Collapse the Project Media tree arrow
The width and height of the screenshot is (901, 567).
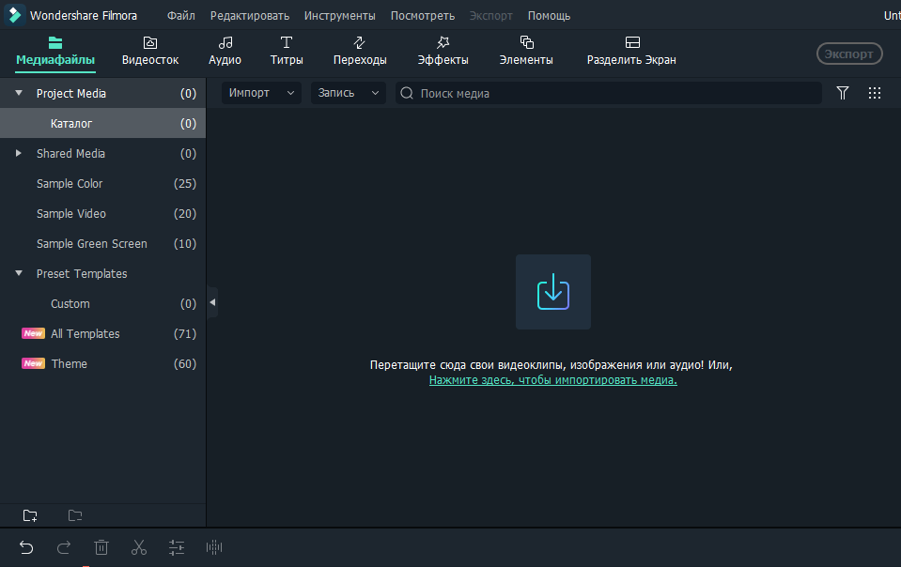point(19,93)
